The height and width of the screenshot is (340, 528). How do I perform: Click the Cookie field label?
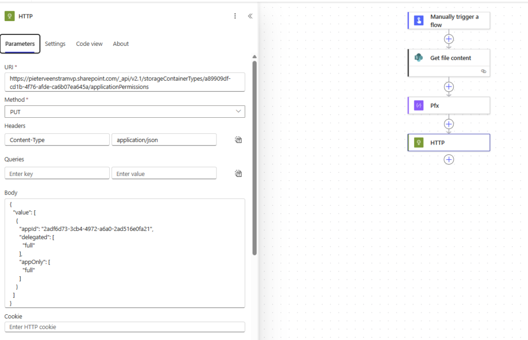tap(13, 316)
